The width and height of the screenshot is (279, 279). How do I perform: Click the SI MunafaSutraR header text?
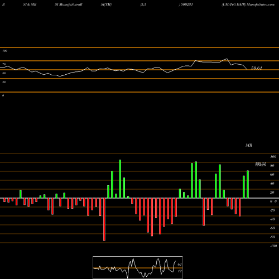pyautogui.click(x=69, y=4)
